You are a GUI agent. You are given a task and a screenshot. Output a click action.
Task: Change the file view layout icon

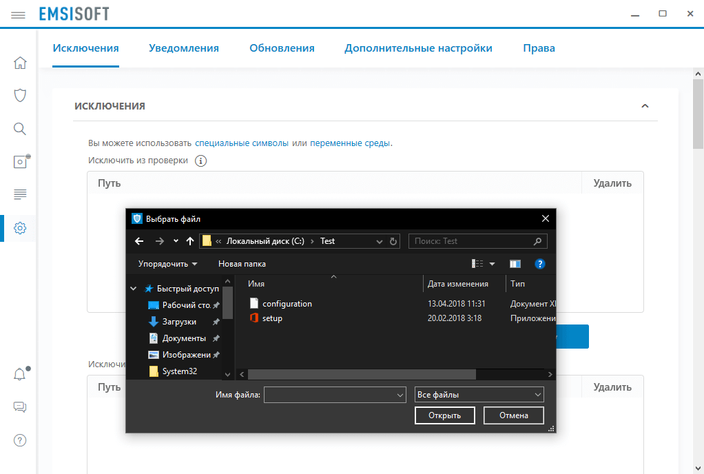477,264
